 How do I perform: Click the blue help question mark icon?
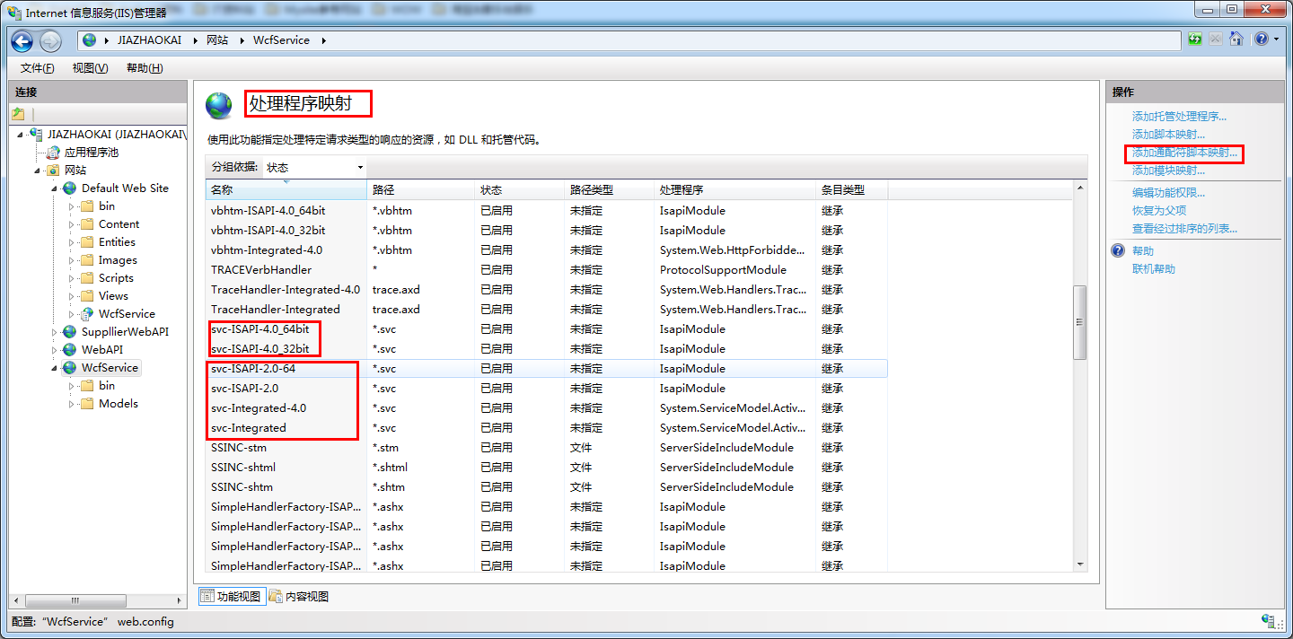[1261, 39]
